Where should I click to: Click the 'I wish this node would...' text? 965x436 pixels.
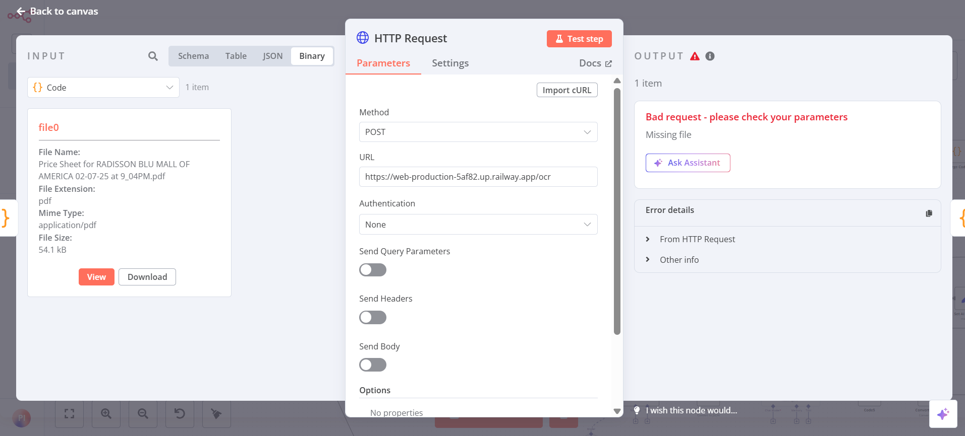[x=692, y=410]
